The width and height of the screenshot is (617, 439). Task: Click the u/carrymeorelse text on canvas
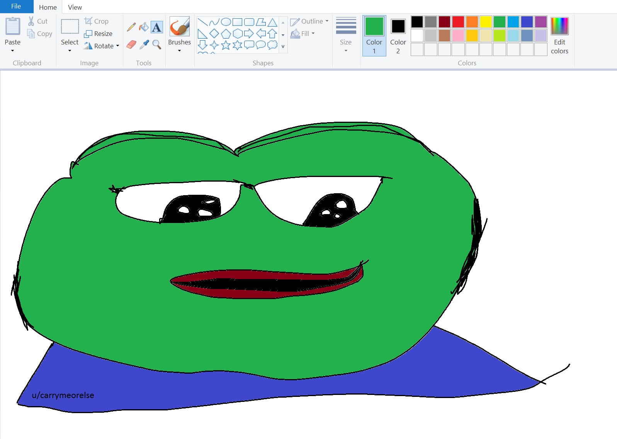pos(63,395)
